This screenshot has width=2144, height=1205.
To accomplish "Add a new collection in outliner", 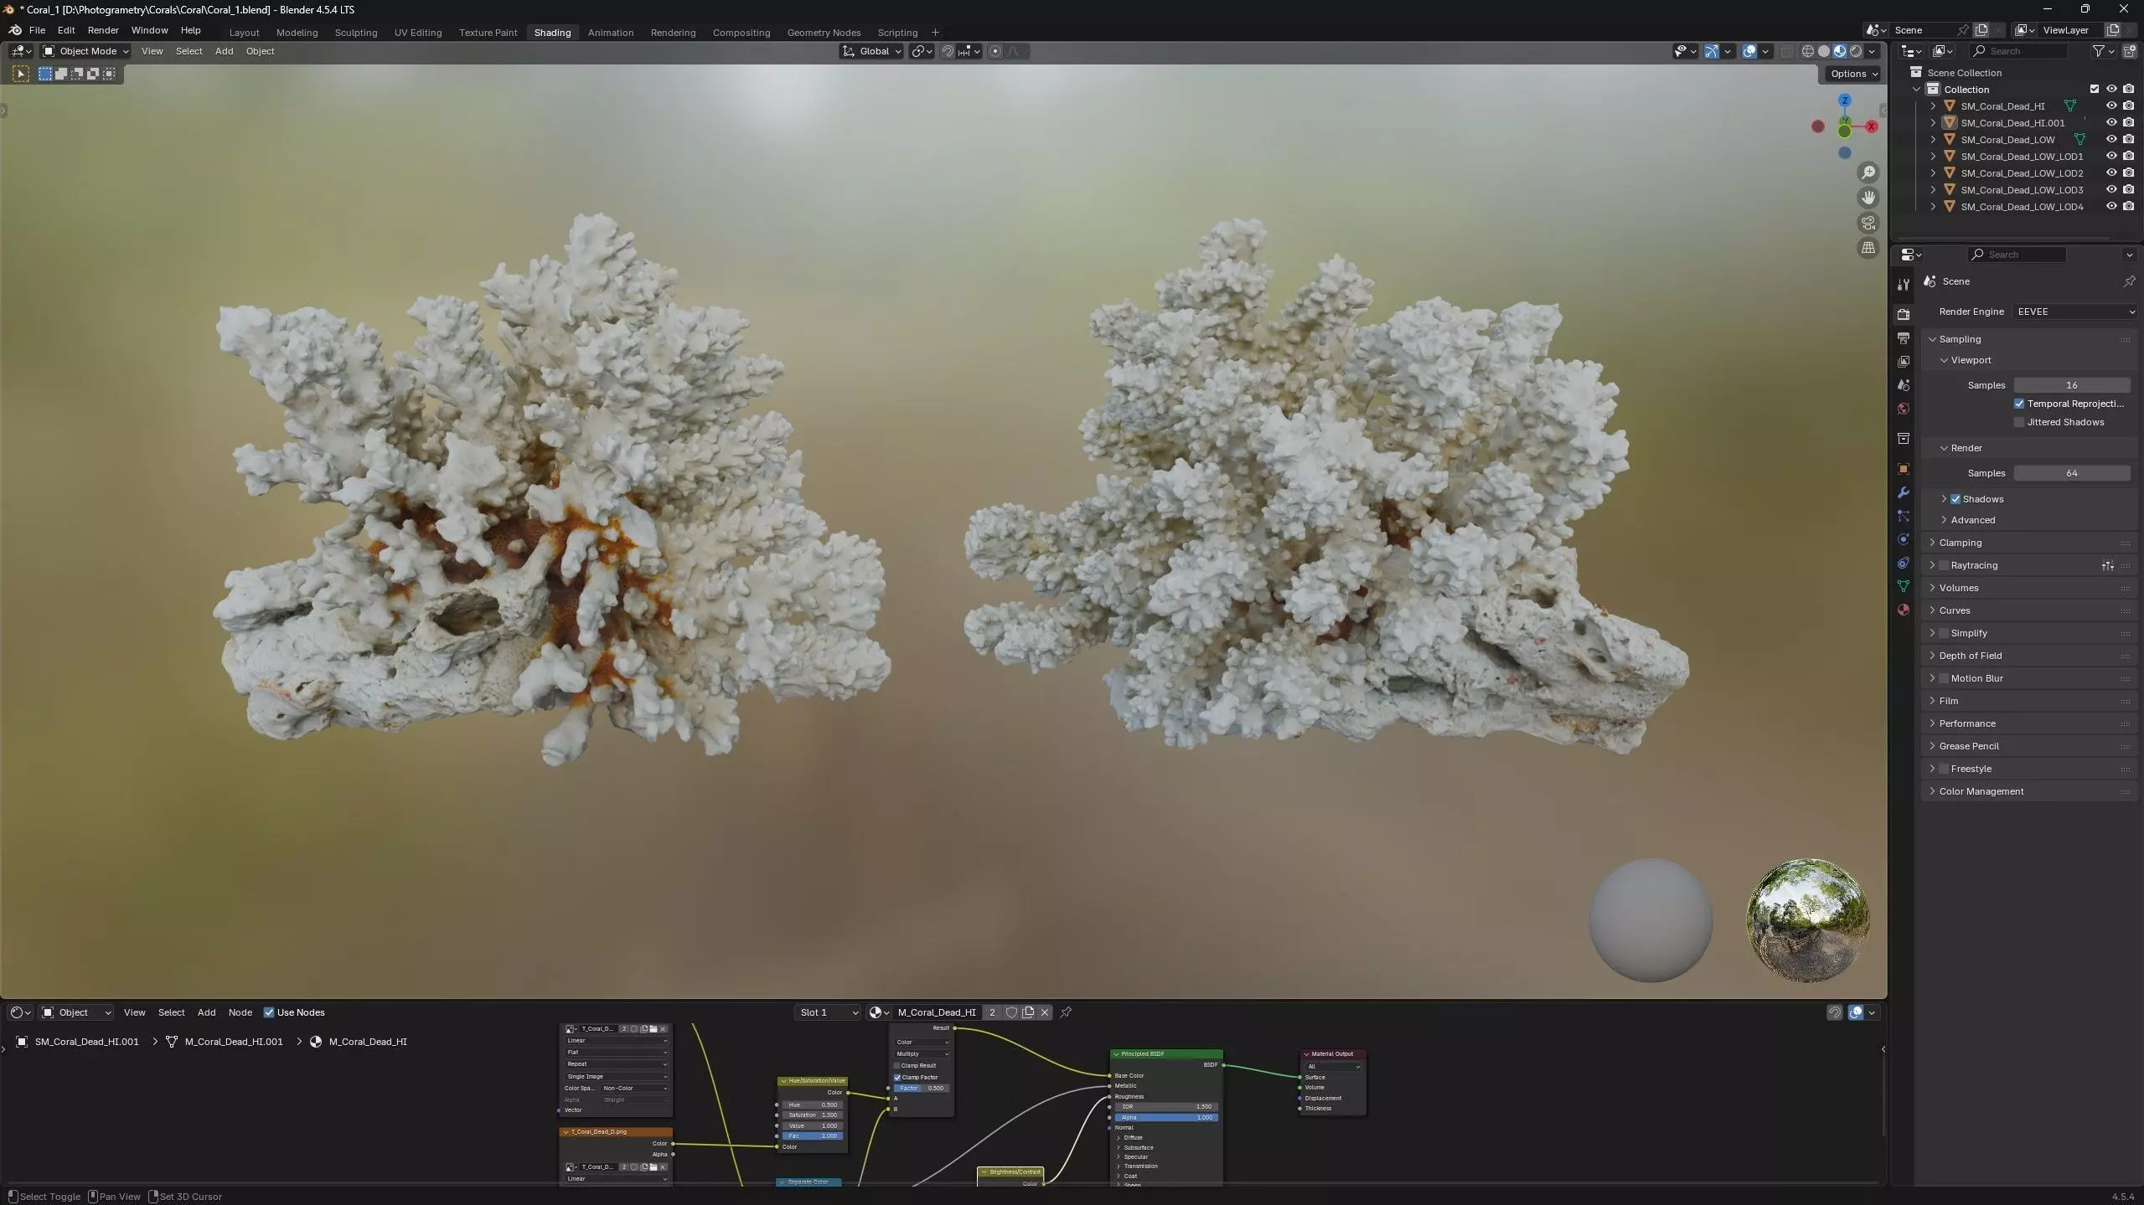I will [2130, 51].
